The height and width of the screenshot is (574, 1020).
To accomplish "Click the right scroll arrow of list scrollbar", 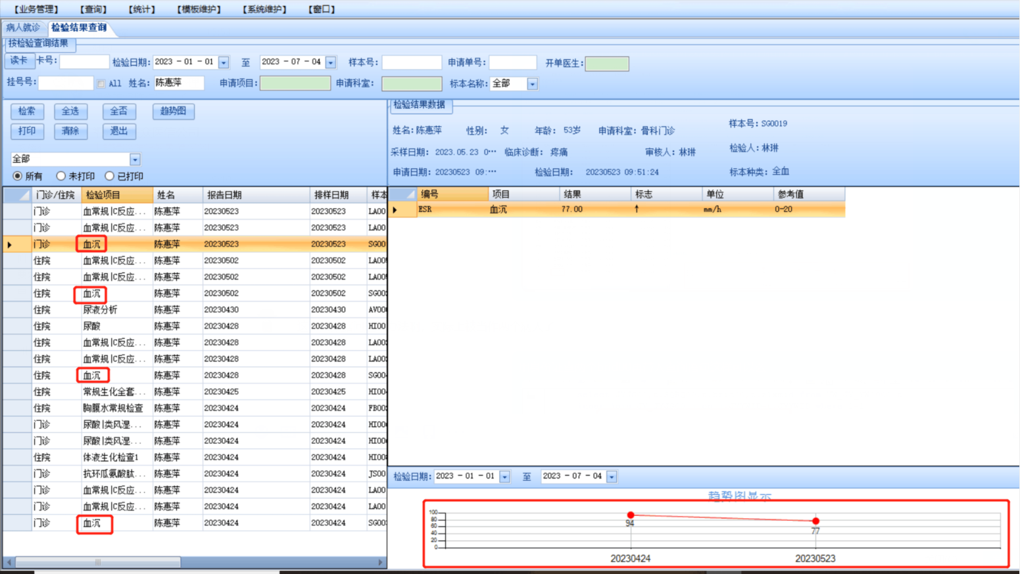I will pos(380,562).
